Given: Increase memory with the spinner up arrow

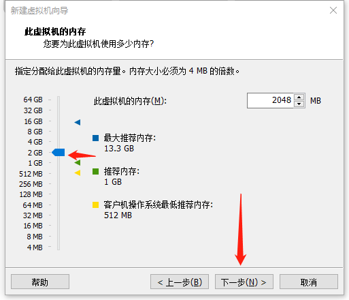Looking at the screenshot, I should 299,97.
